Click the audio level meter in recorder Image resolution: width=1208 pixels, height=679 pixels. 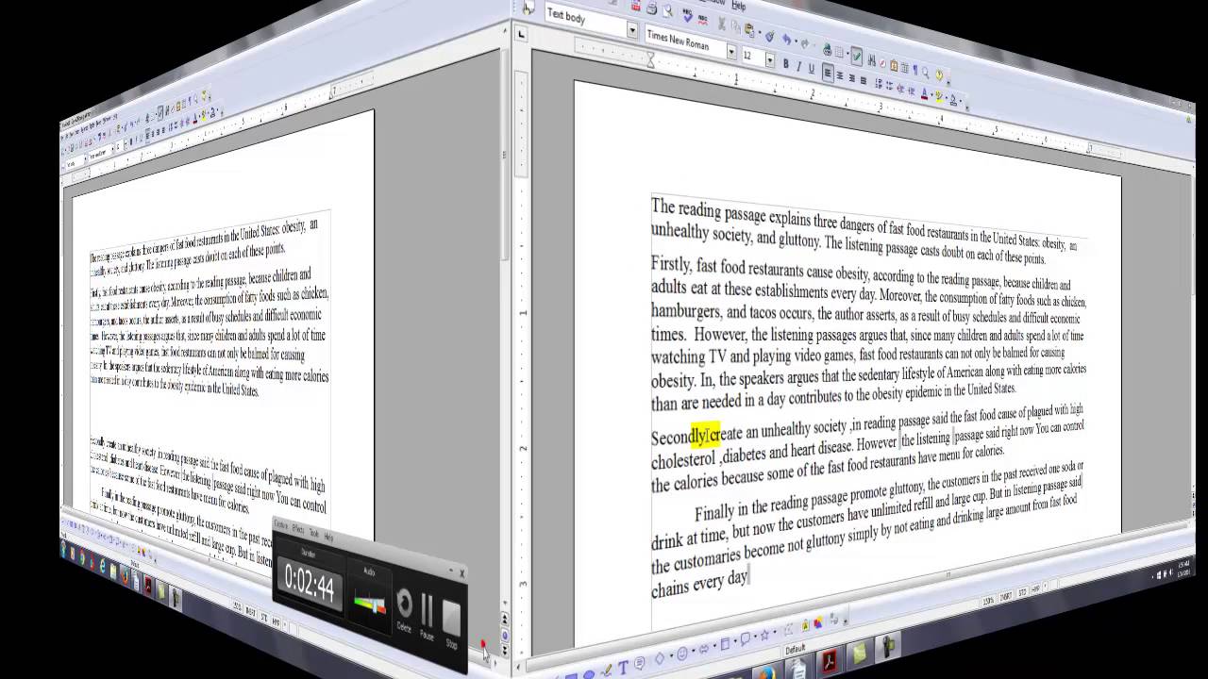[x=369, y=602]
